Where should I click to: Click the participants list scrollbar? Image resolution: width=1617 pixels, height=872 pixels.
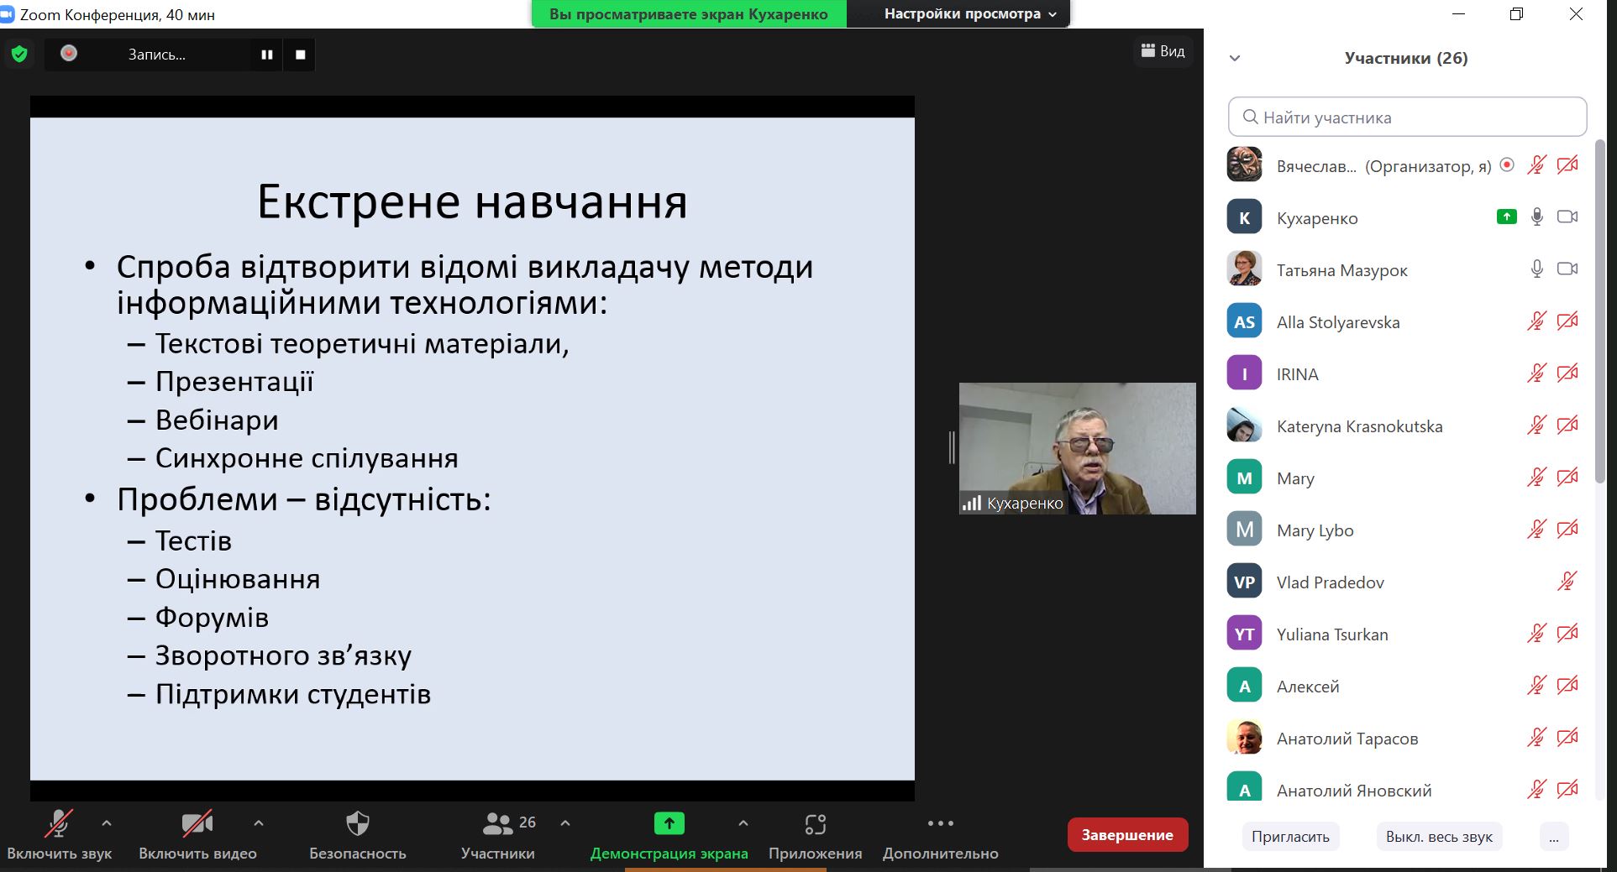(1599, 311)
